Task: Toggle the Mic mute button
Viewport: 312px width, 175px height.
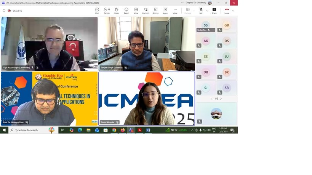Action: pyautogui.click(x=201, y=11)
